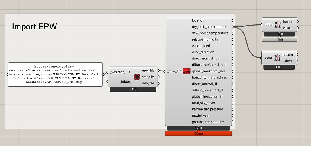
Task: Click the dew_point_temperature output
Action: [210, 33]
